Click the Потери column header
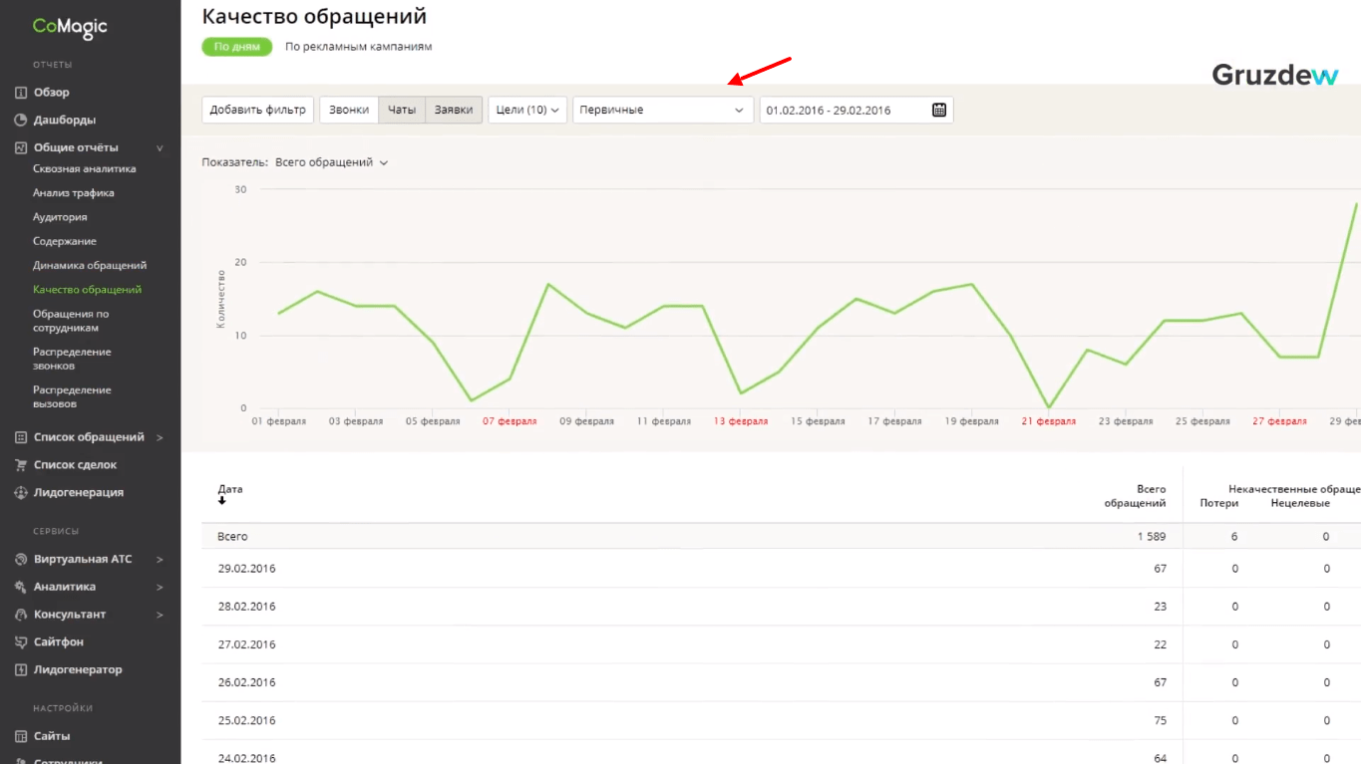 tap(1219, 503)
